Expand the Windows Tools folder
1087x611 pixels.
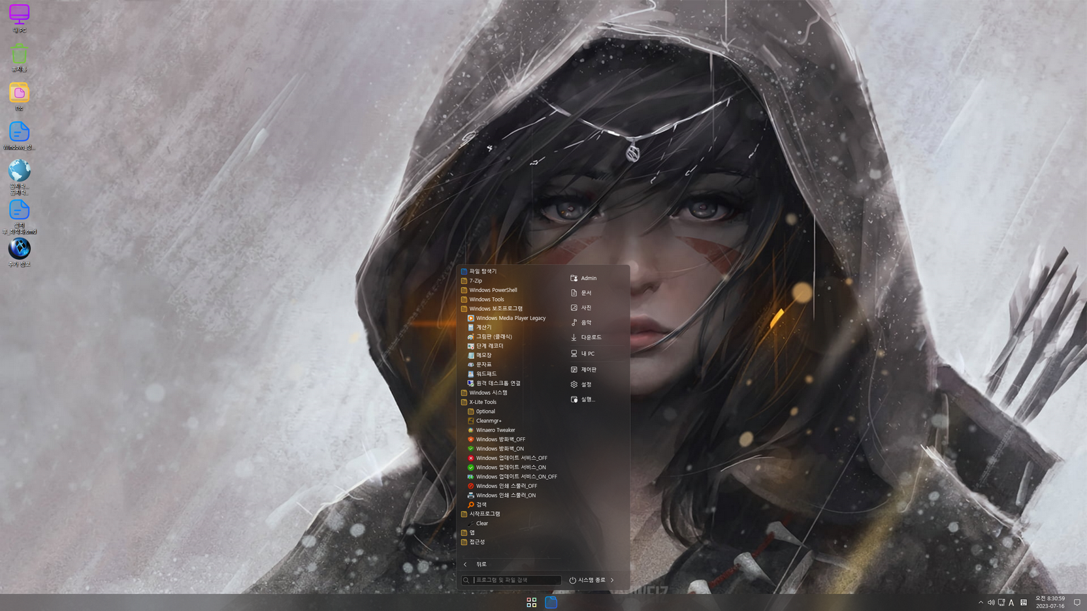[x=482, y=299]
